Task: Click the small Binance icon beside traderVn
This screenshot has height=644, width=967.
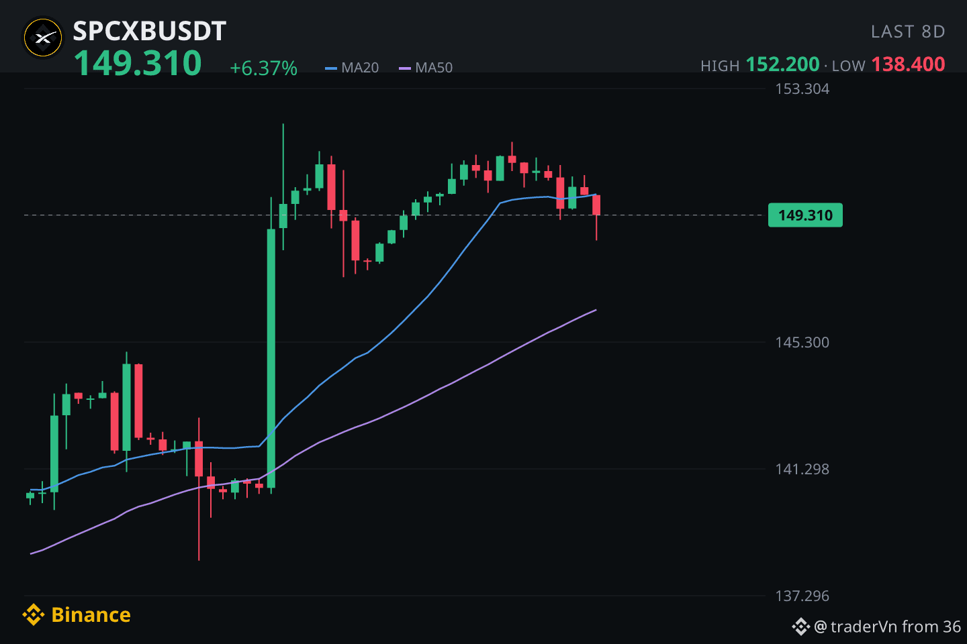Action: 800,627
